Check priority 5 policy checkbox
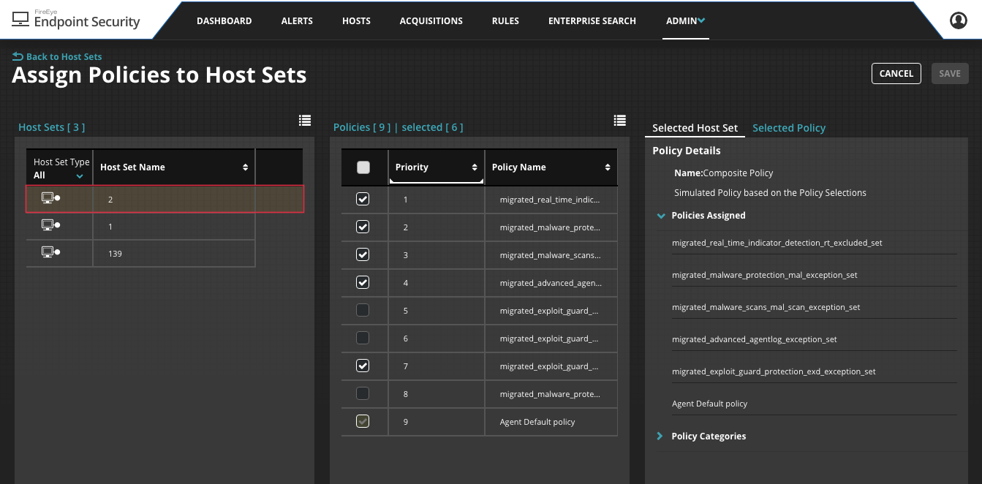Viewport: 982px width, 484px height. tap(363, 310)
